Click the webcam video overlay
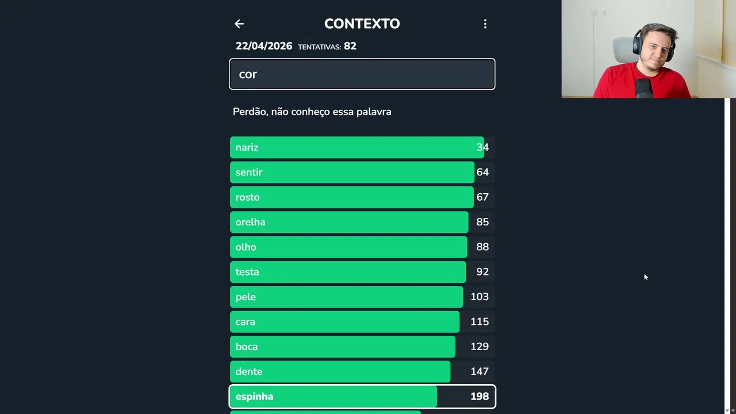736x414 pixels. coord(648,49)
